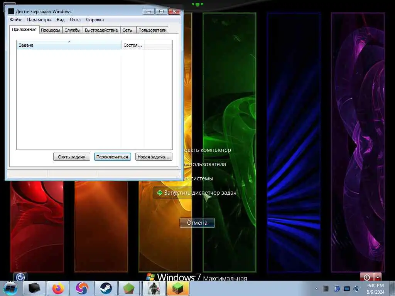Screen dimensions: 395x296
Task: Choose the lock компьютер option on security screen
Action: 208,150
